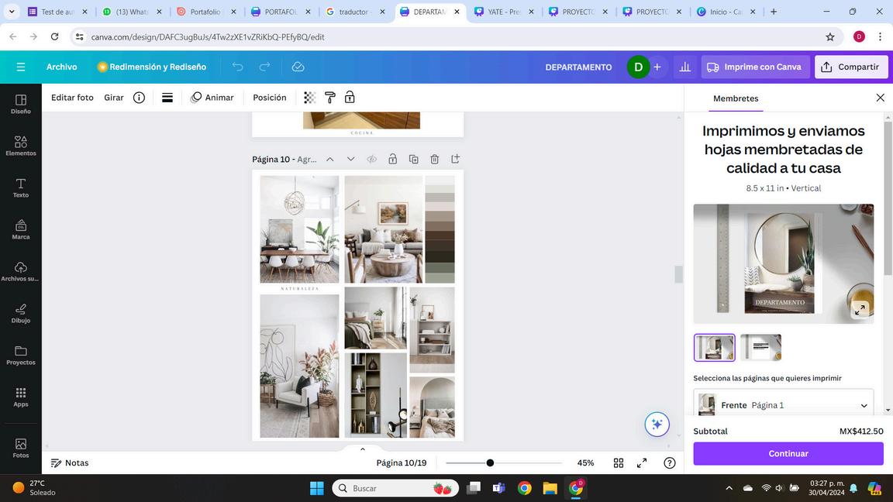This screenshot has height=502, width=893.
Task: Show hidden system tray icons
Action: click(729, 488)
